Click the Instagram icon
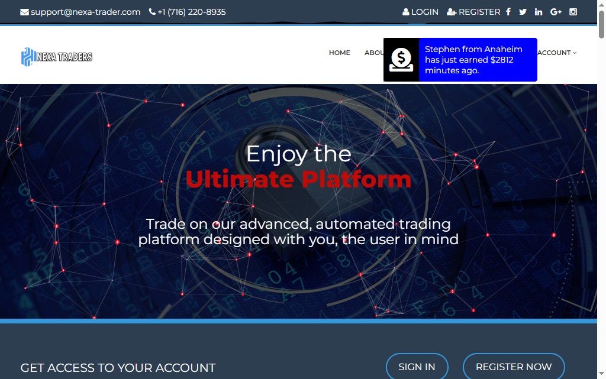 [573, 12]
